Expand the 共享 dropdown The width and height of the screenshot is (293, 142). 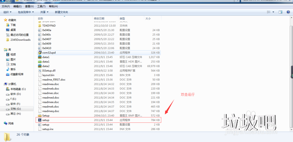[44, 12]
